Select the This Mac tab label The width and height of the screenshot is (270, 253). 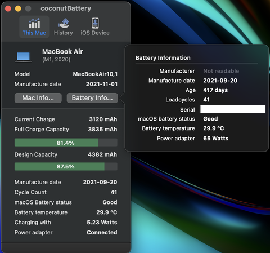pyautogui.click(x=34, y=33)
